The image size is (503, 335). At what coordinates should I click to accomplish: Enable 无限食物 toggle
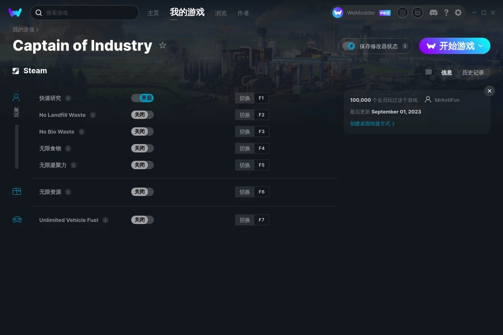pos(143,148)
